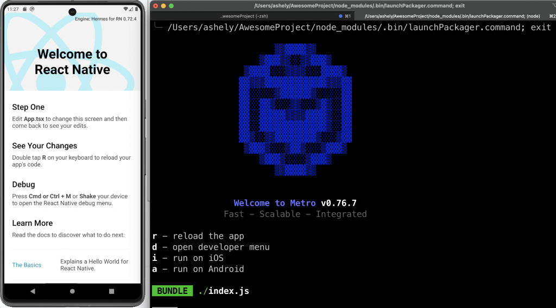
Task: Tap the 'Step One' section heading
Action: [x=28, y=107]
